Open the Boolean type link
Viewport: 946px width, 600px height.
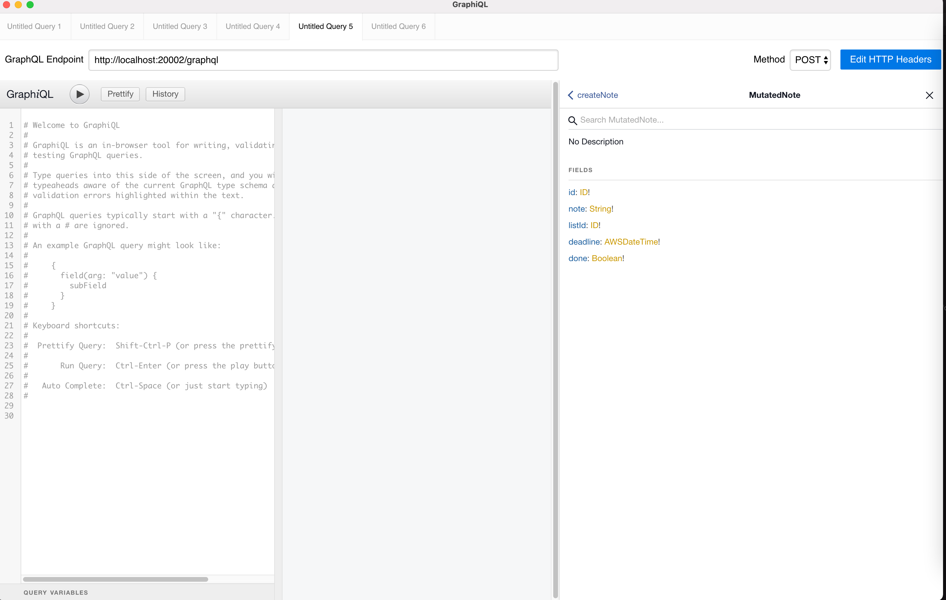[607, 258]
